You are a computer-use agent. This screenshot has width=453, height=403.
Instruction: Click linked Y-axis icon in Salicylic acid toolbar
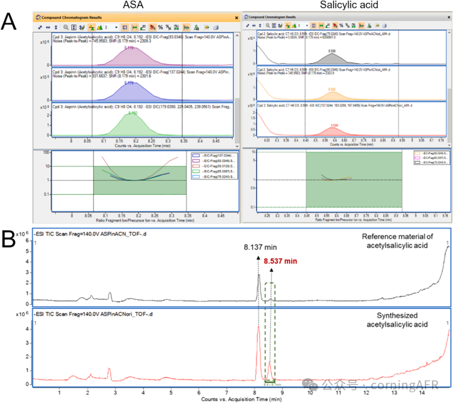(281, 26)
